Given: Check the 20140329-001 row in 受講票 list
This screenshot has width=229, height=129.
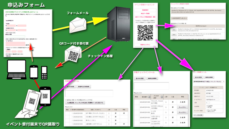Looking at the screenshot, I should [73, 117].
